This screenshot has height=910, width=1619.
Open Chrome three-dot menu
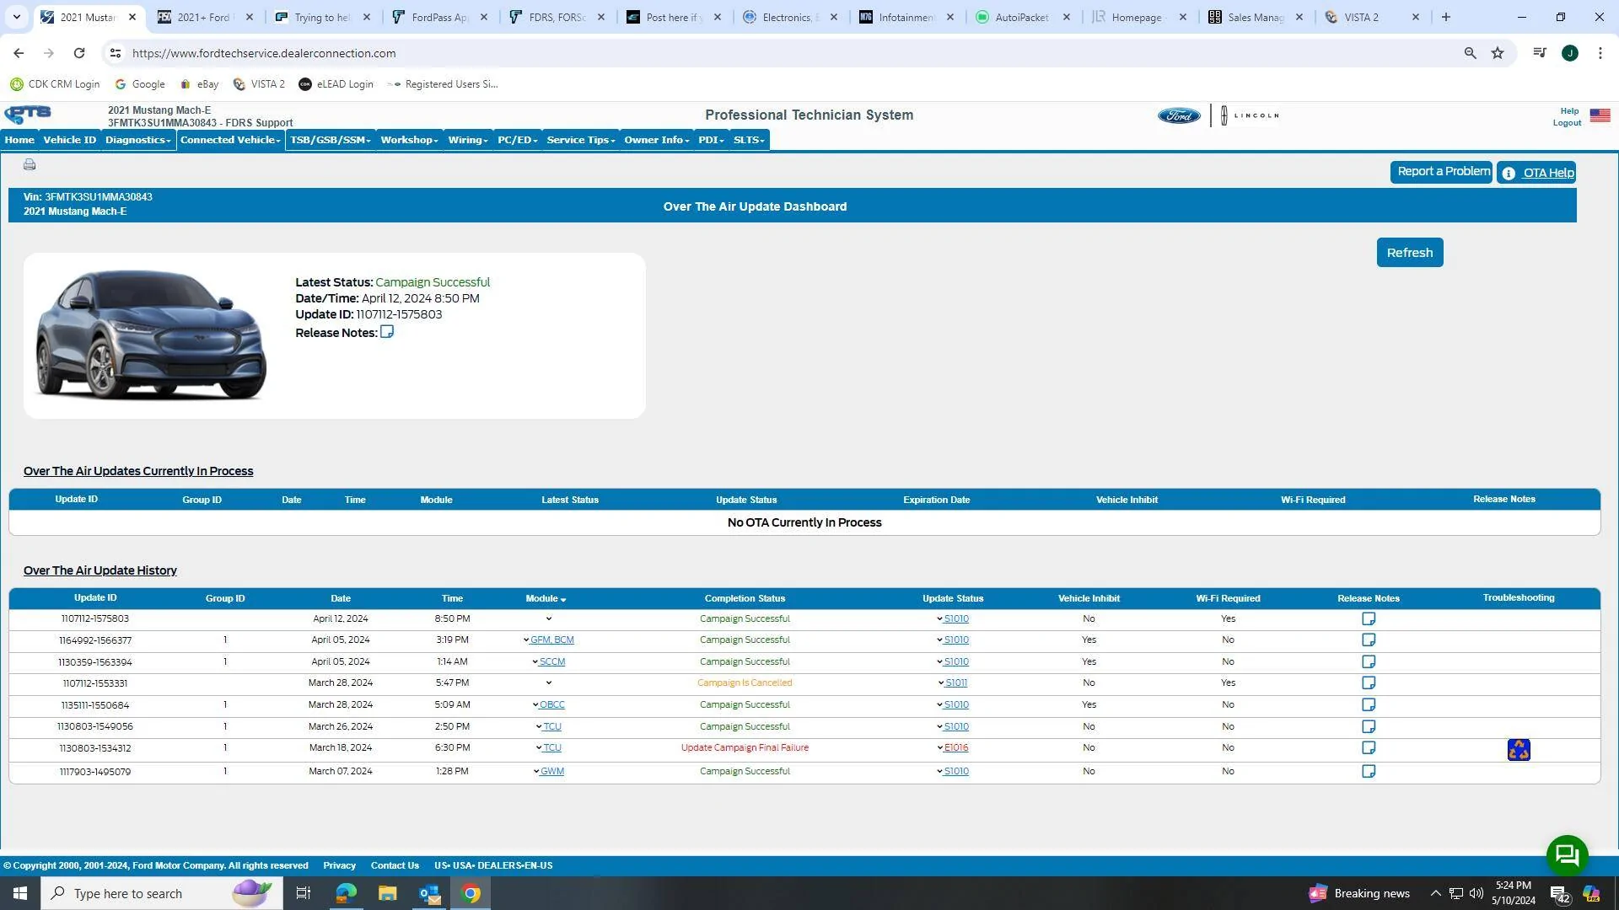(1600, 53)
